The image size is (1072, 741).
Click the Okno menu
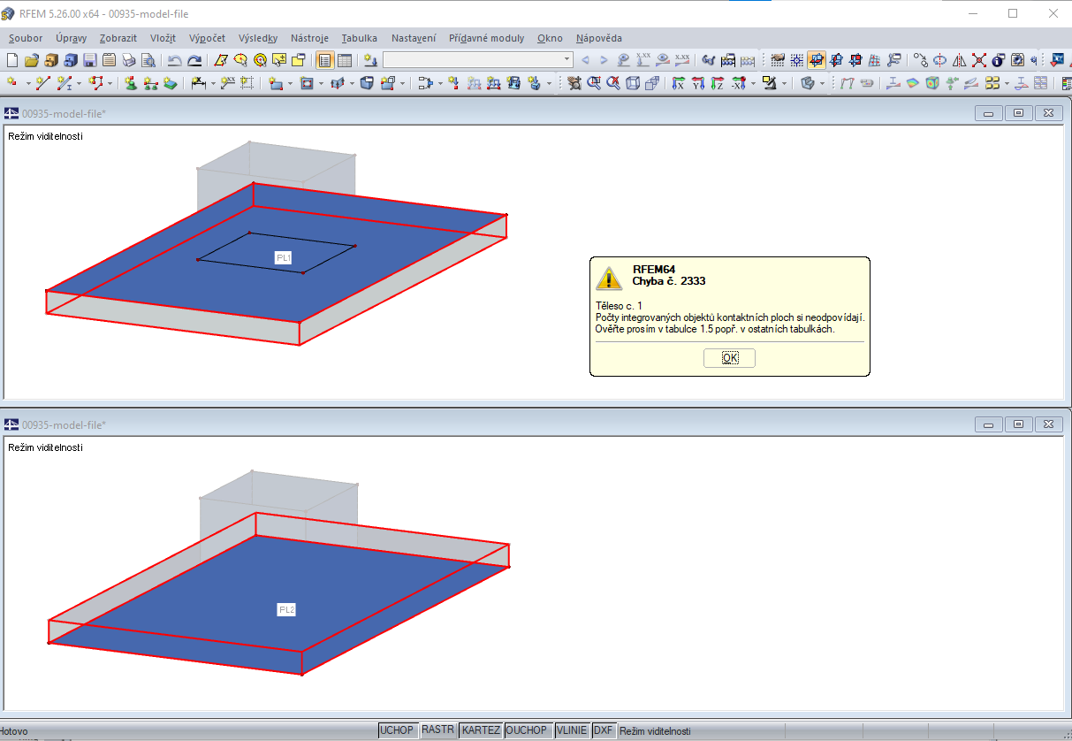pos(550,38)
